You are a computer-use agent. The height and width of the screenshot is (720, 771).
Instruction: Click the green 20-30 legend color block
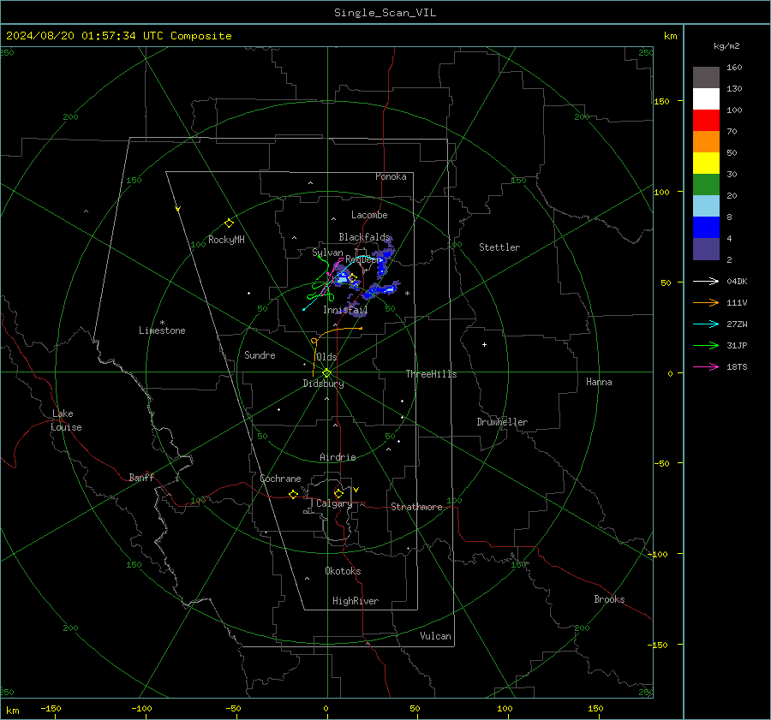pyautogui.click(x=706, y=185)
